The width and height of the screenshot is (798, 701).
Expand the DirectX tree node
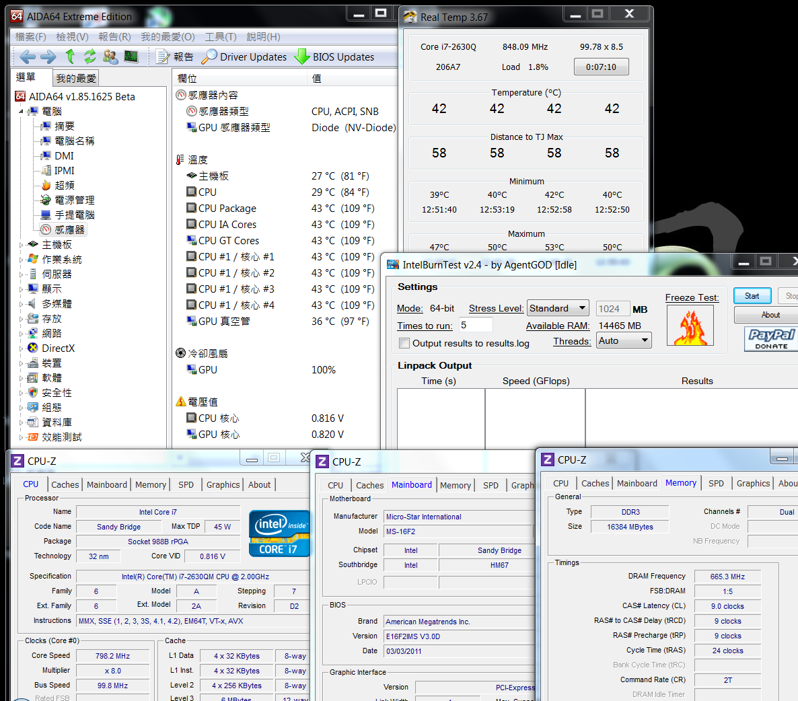[21, 348]
